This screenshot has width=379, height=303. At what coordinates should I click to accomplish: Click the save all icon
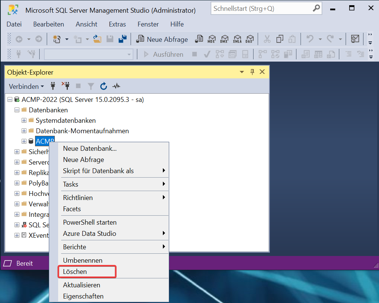click(123, 39)
